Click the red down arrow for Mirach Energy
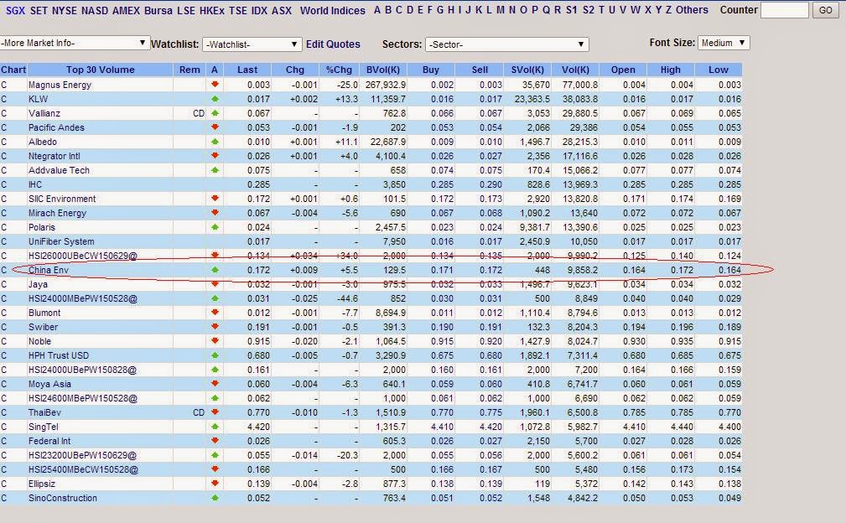Screen dimensions: 846x523 tap(215, 213)
